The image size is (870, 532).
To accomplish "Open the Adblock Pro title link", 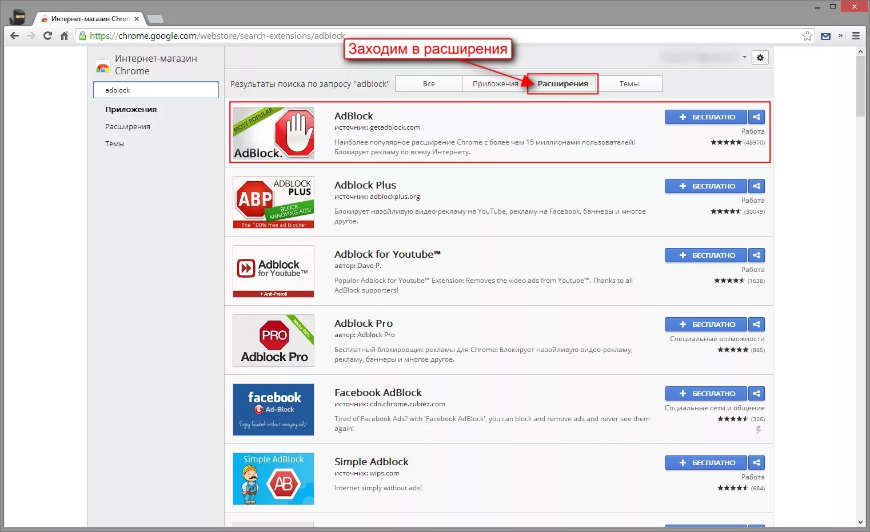I will pos(364,323).
